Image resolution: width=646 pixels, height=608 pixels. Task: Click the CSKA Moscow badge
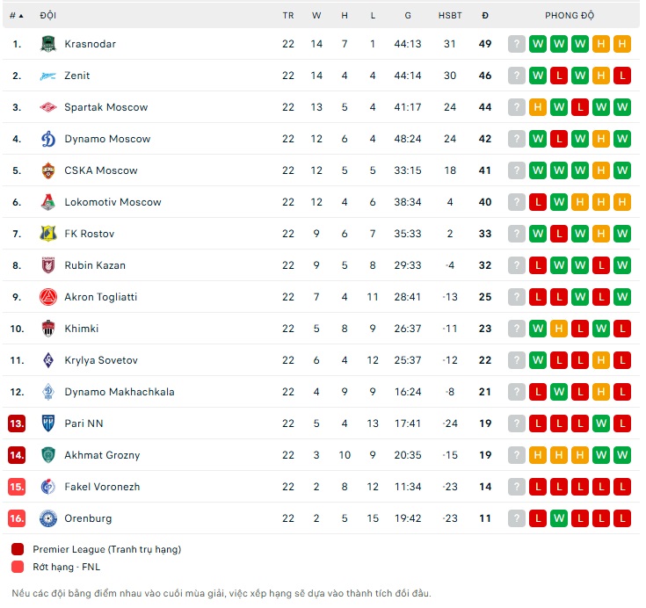[x=48, y=170]
